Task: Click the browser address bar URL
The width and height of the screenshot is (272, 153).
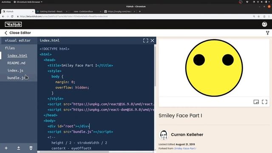Action: [x=64, y=16]
